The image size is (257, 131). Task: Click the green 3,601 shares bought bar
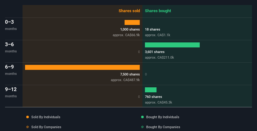pyautogui.click(x=172, y=45)
